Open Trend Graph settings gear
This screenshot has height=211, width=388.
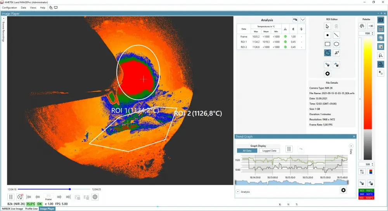343,190
